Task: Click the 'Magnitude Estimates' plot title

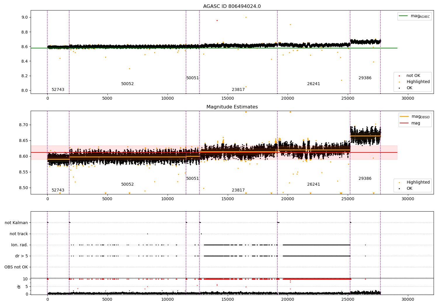Action: (232, 107)
